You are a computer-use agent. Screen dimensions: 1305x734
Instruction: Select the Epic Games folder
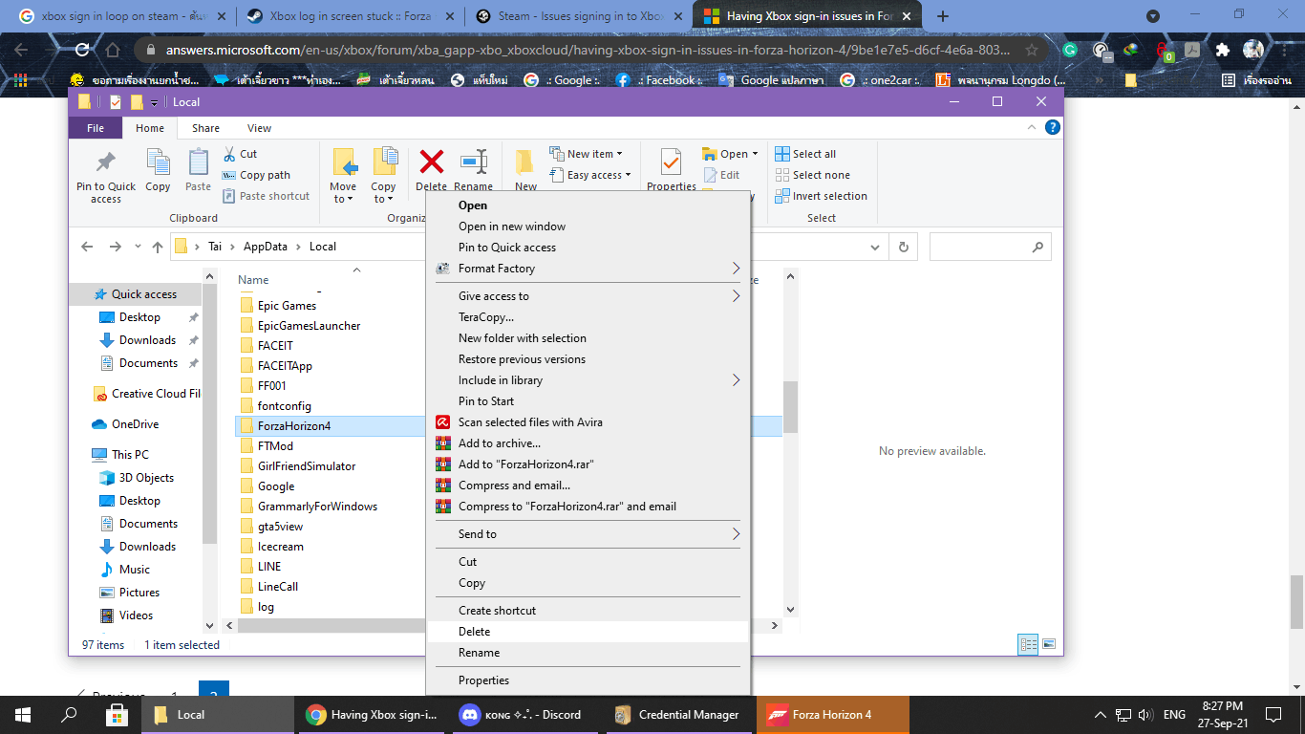pos(287,306)
